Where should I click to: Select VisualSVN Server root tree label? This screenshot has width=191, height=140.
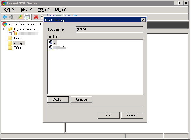pos(25,24)
